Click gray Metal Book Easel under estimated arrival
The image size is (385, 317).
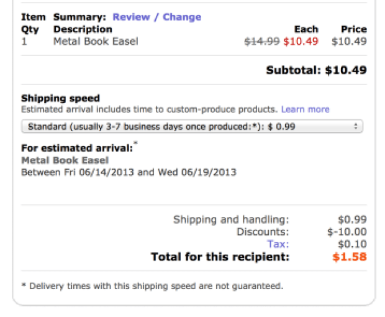pos(65,160)
